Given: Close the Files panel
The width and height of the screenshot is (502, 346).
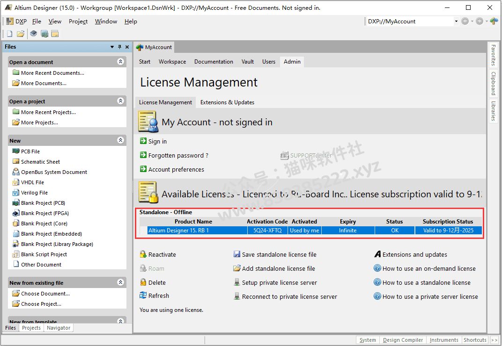Looking at the screenshot, I should [127, 47].
